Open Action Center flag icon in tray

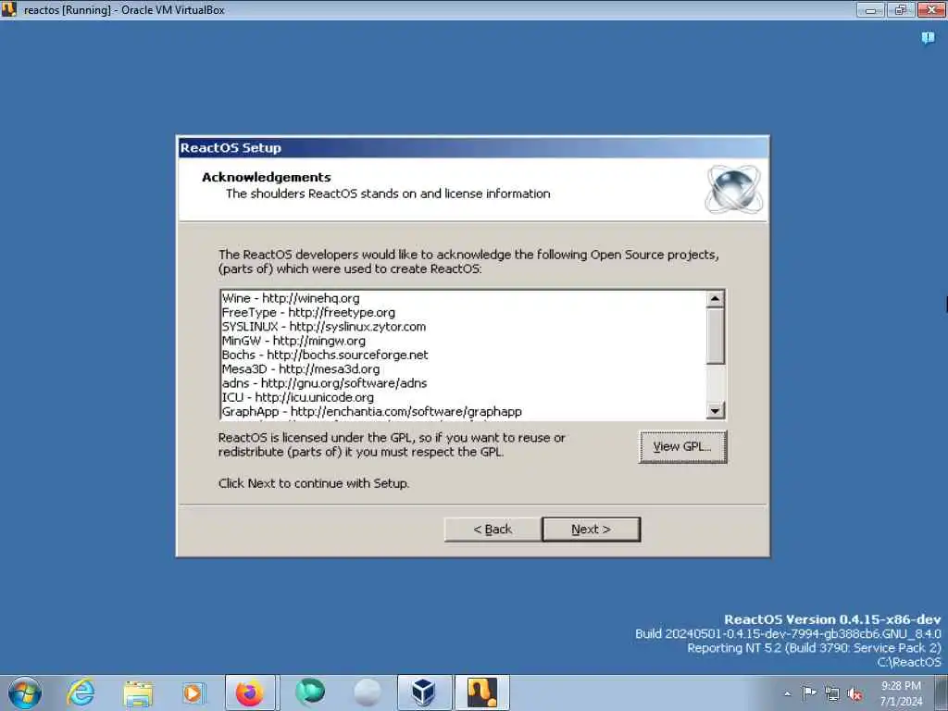click(809, 693)
